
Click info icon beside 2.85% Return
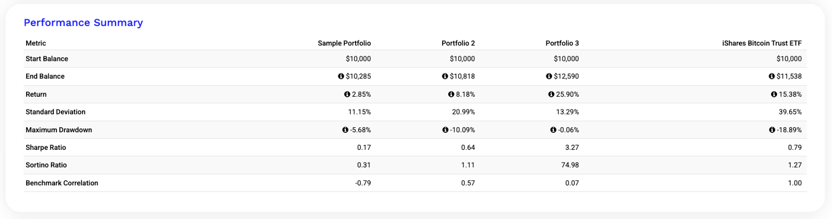347,94
